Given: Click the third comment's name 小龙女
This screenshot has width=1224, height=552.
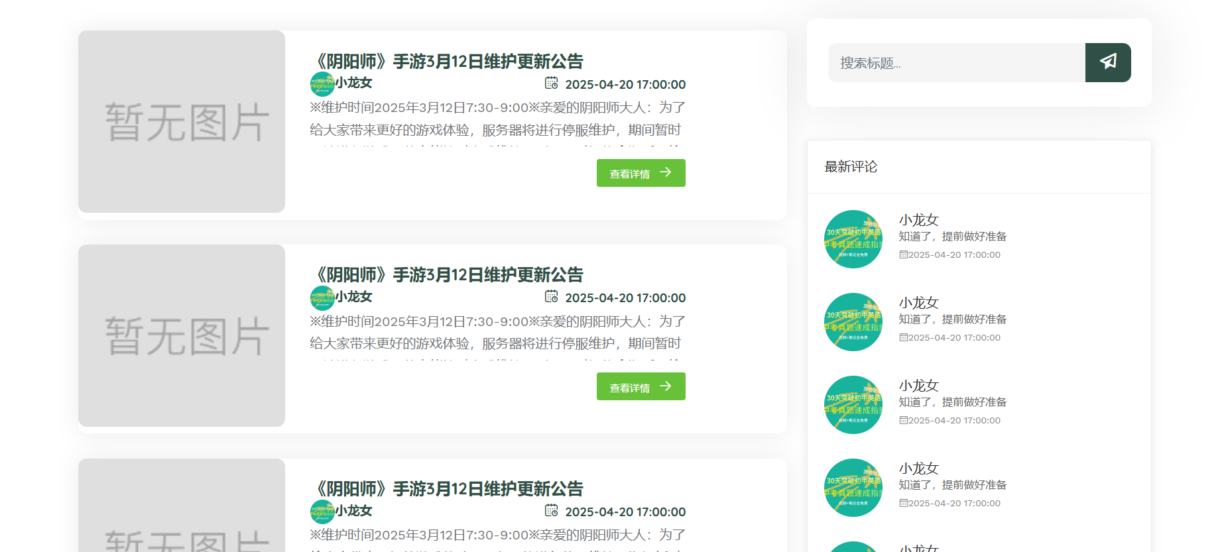Looking at the screenshot, I should (x=919, y=386).
